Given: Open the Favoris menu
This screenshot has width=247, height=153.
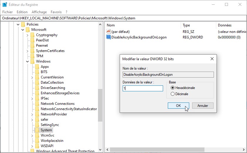Looking at the screenshot, I should pyautogui.click(x=56, y=12).
